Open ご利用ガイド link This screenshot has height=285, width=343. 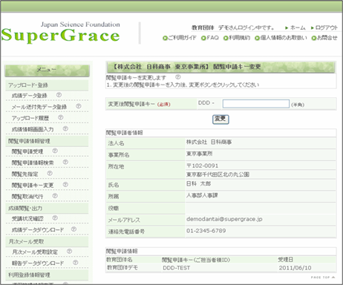pos(180,38)
